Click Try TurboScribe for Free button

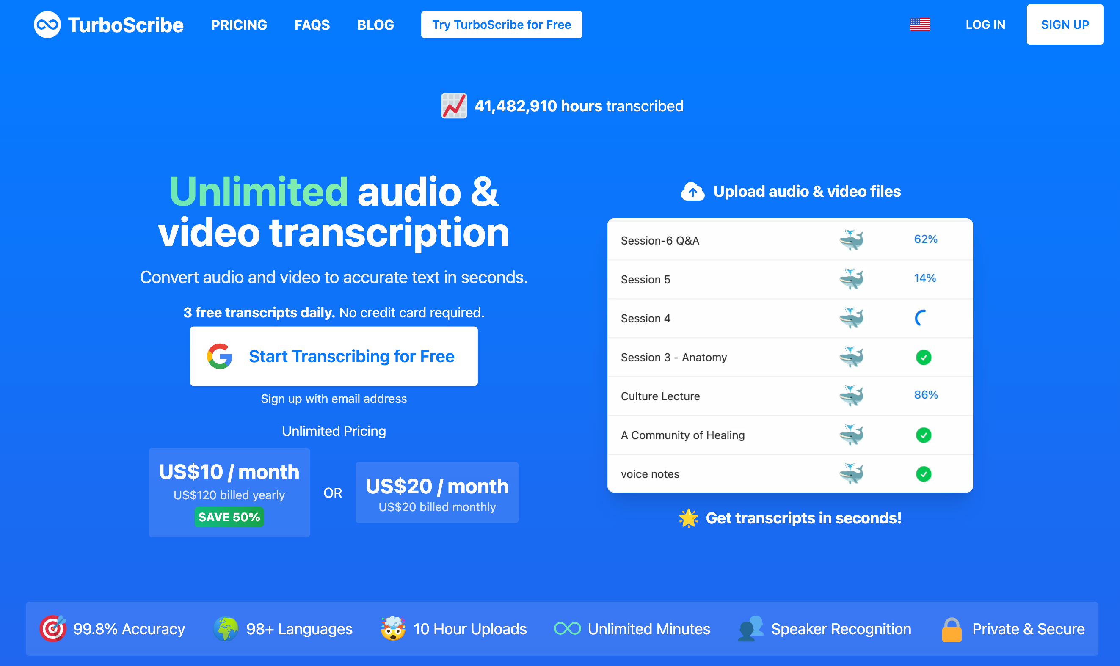click(x=502, y=25)
